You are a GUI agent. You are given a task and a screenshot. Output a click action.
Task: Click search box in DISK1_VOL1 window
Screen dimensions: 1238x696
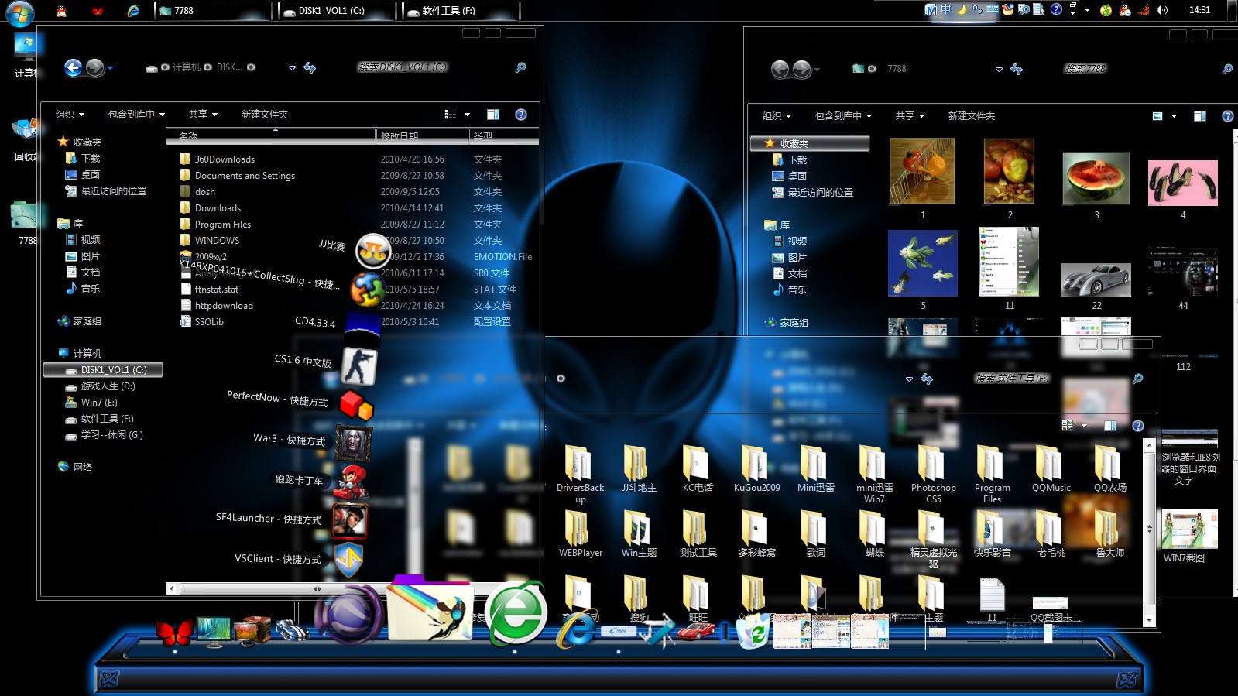tap(443, 67)
